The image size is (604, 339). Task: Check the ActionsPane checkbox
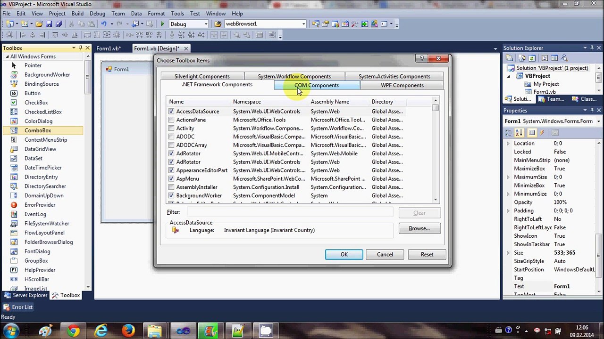click(x=171, y=120)
